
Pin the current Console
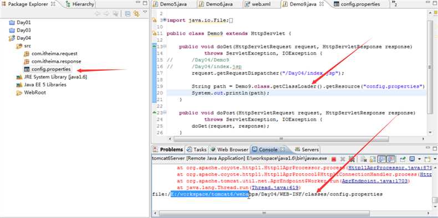403,159
